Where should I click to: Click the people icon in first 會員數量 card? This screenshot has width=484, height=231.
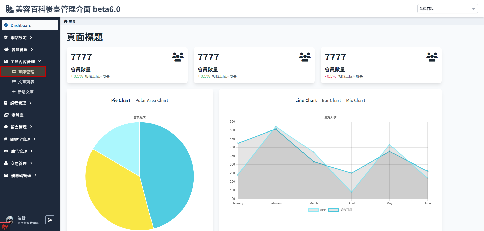(178, 57)
